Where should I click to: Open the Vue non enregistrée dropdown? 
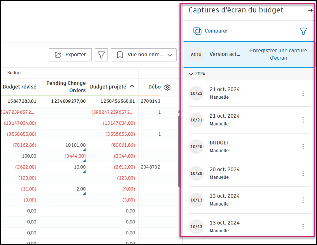pyautogui.click(x=170, y=55)
